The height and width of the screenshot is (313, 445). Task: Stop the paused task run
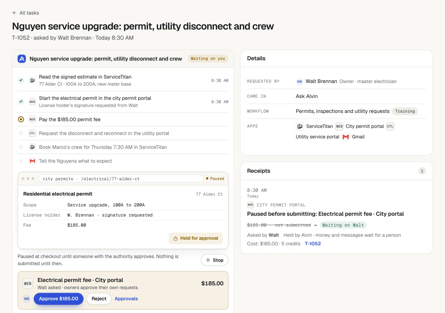click(215, 260)
